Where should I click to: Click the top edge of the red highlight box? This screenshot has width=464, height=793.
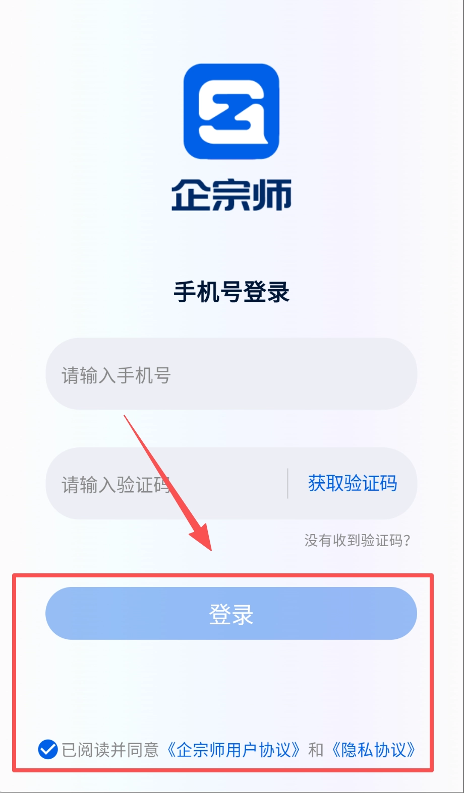223,575
